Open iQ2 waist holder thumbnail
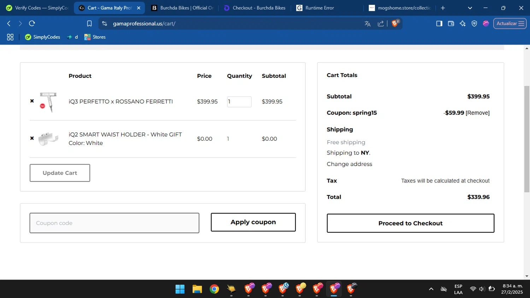Image resolution: width=530 pixels, height=298 pixels. tap(48, 139)
